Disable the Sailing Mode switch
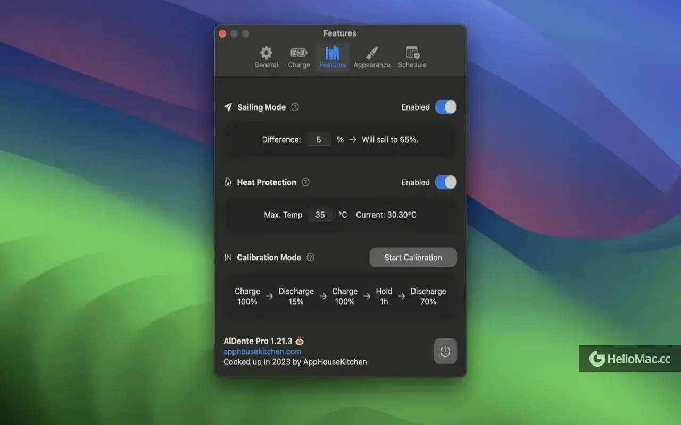The width and height of the screenshot is (681, 425). pyautogui.click(x=446, y=107)
